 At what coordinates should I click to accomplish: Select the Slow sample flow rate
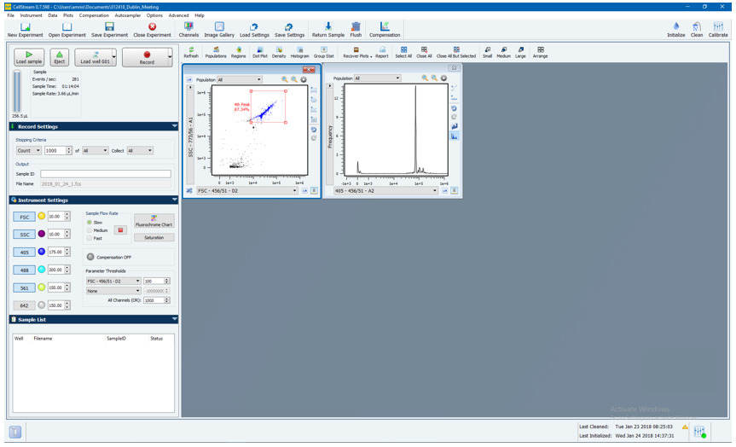[90, 222]
